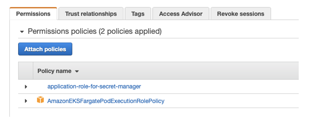Click the orange AWS managed policy box icon

point(40,100)
